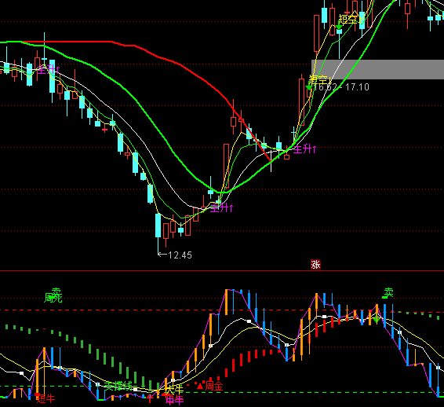
Task: Click the magenta 主升↑ label near the 12.45 bottom
Action: (x=222, y=208)
